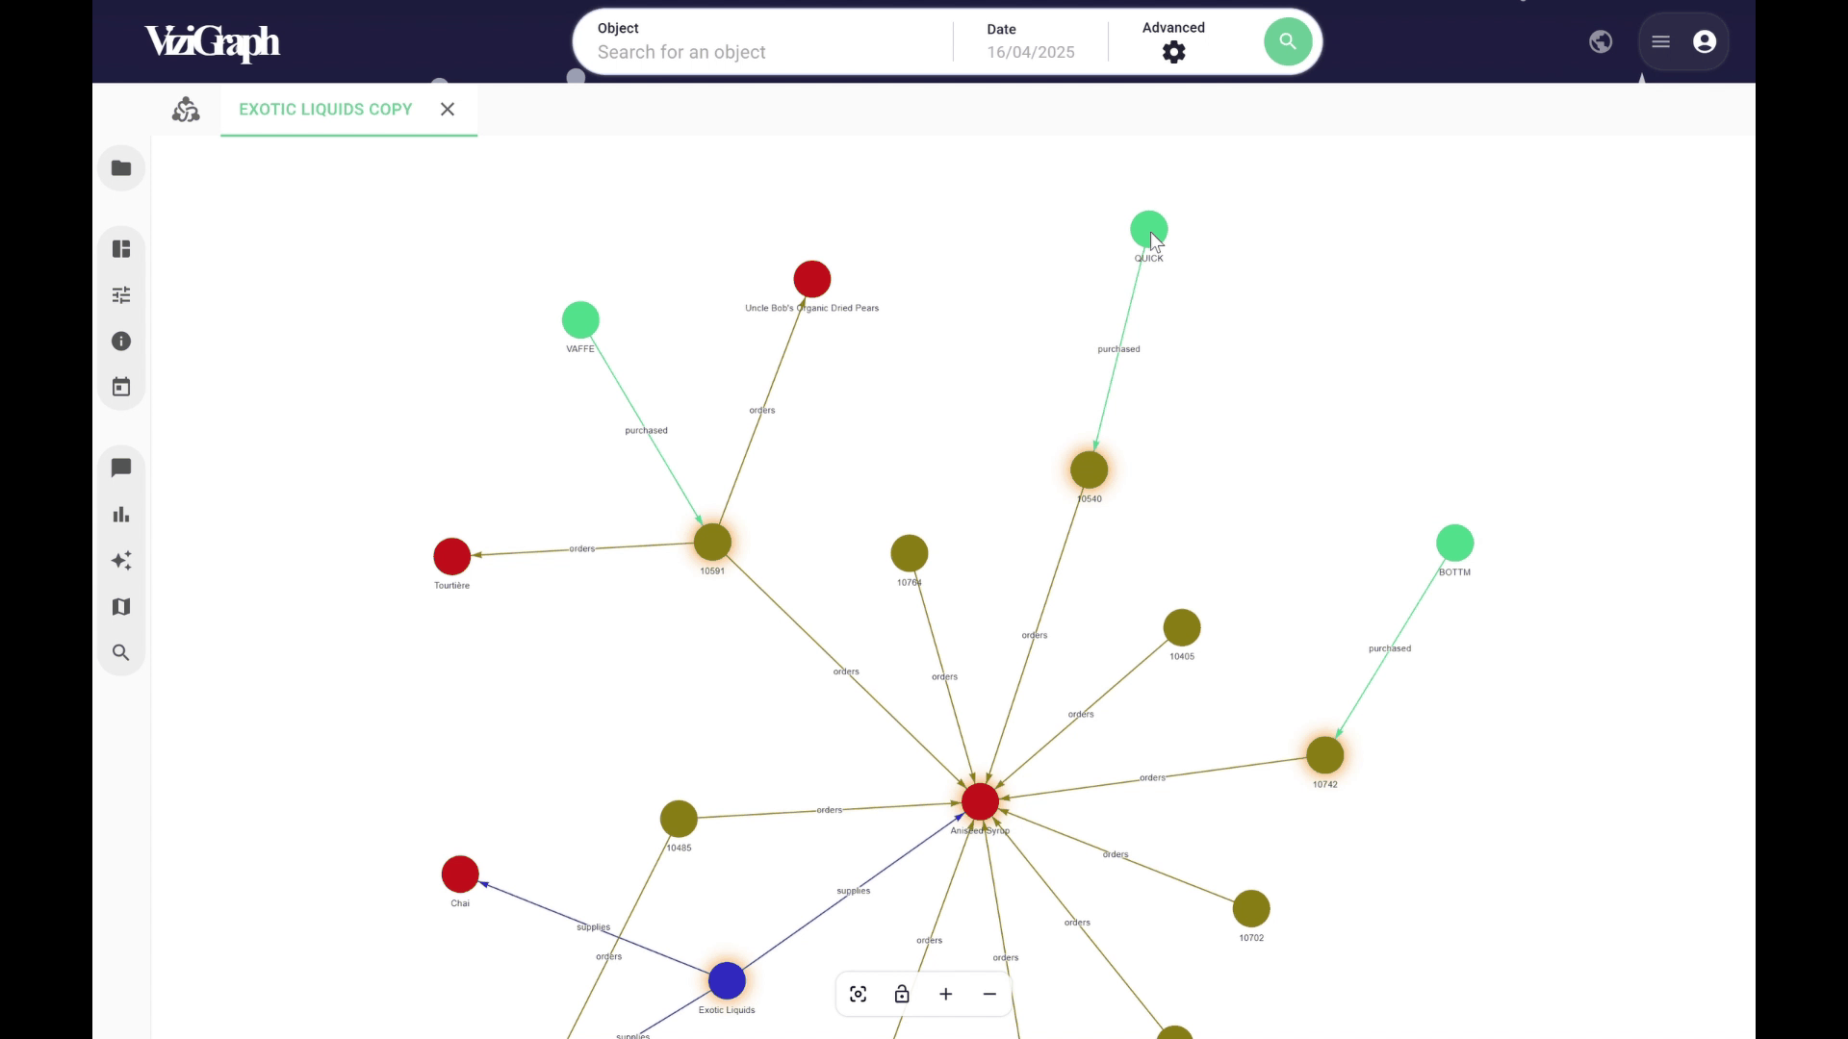The height and width of the screenshot is (1039, 1848).
Task: Open the hamburger user menu
Action: (x=1661, y=42)
